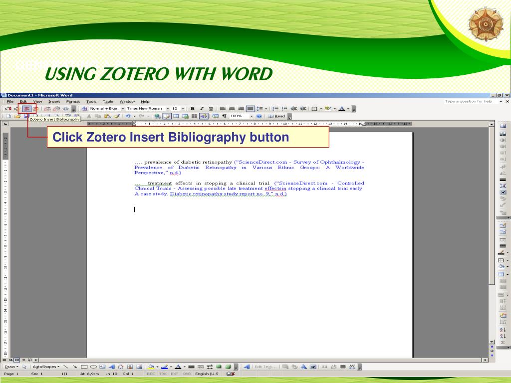Click the Highlight color marker swatch
The height and width of the screenshot is (383, 511).
pos(328,109)
